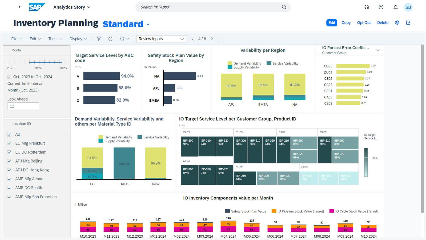Click the settings gear icon near Delete
This screenshot has height=240, width=426.
point(397,23)
